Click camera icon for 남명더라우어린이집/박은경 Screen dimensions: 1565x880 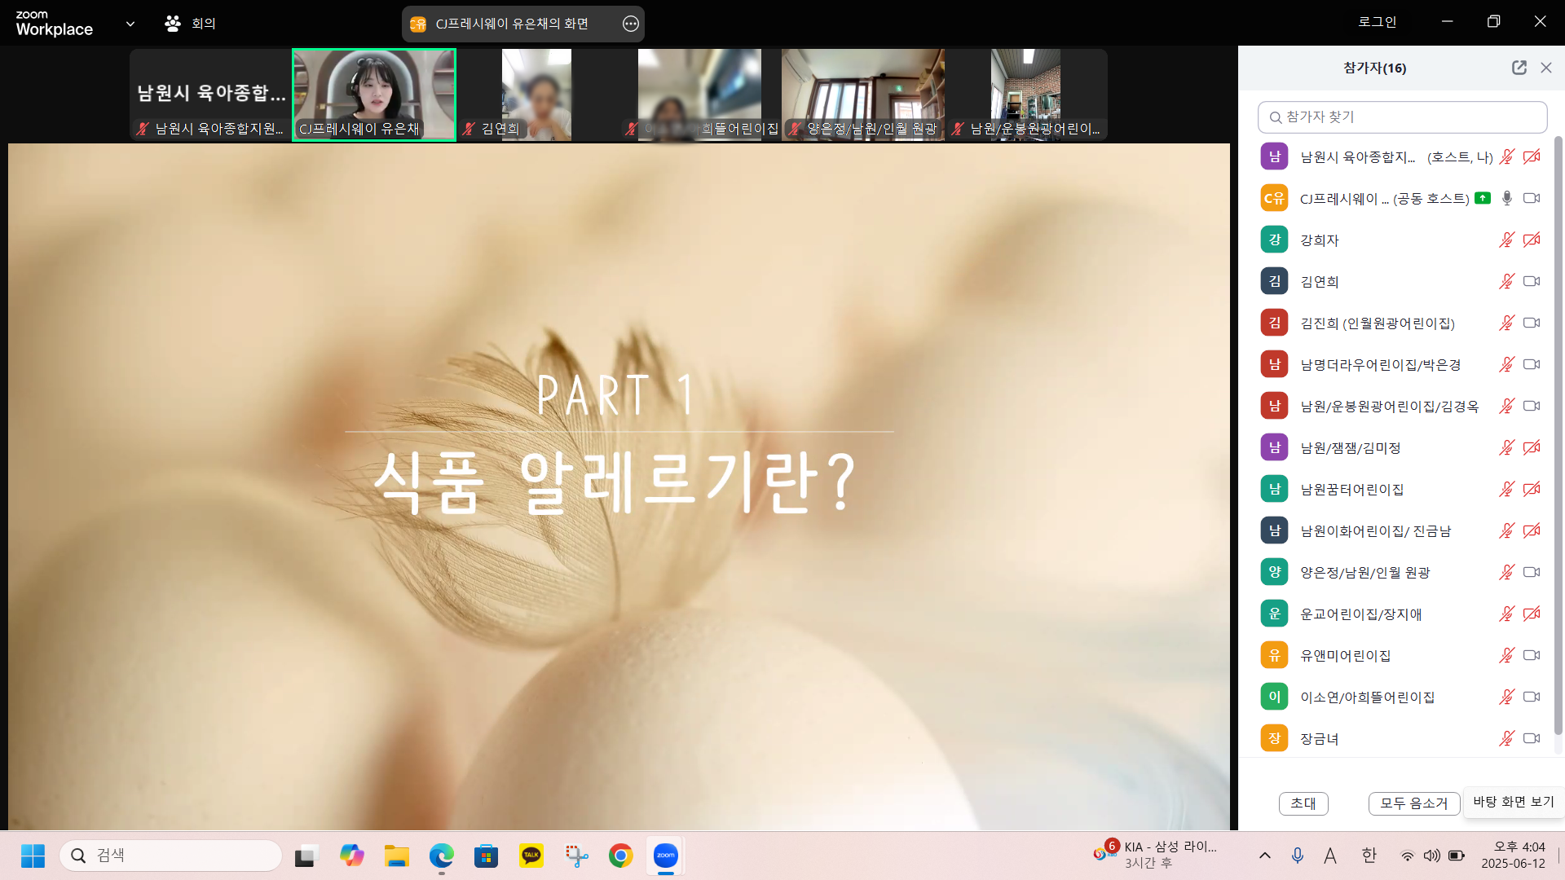pyautogui.click(x=1532, y=365)
